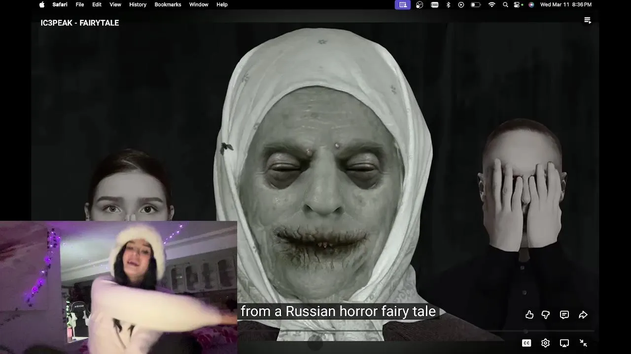Open Wi-Fi menu
631x354 pixels.
tap(491, 4)
